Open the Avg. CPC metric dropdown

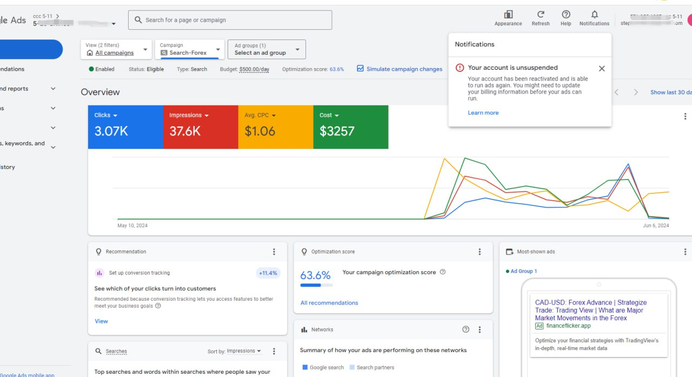pos(260,115)
